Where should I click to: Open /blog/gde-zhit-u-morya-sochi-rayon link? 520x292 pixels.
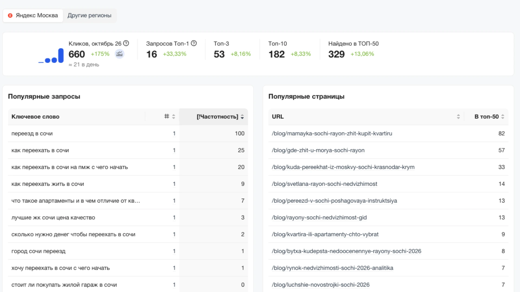pyautogui.click(x=318, y=150)
